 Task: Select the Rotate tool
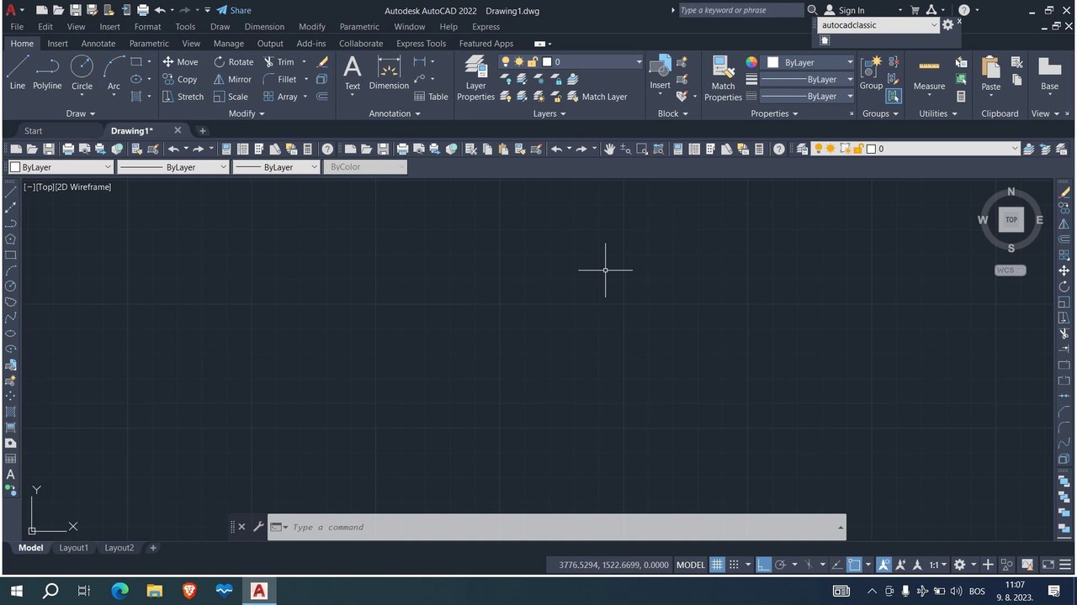233,61
